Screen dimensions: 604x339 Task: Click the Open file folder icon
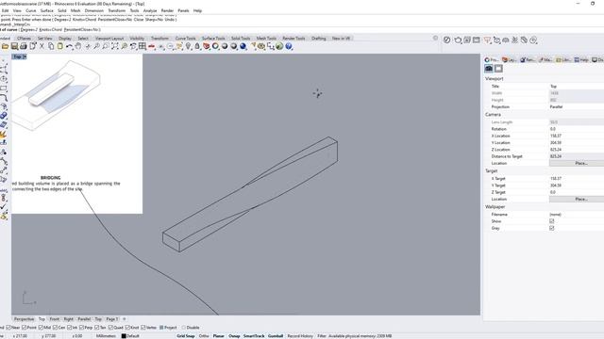pos(5,46)
